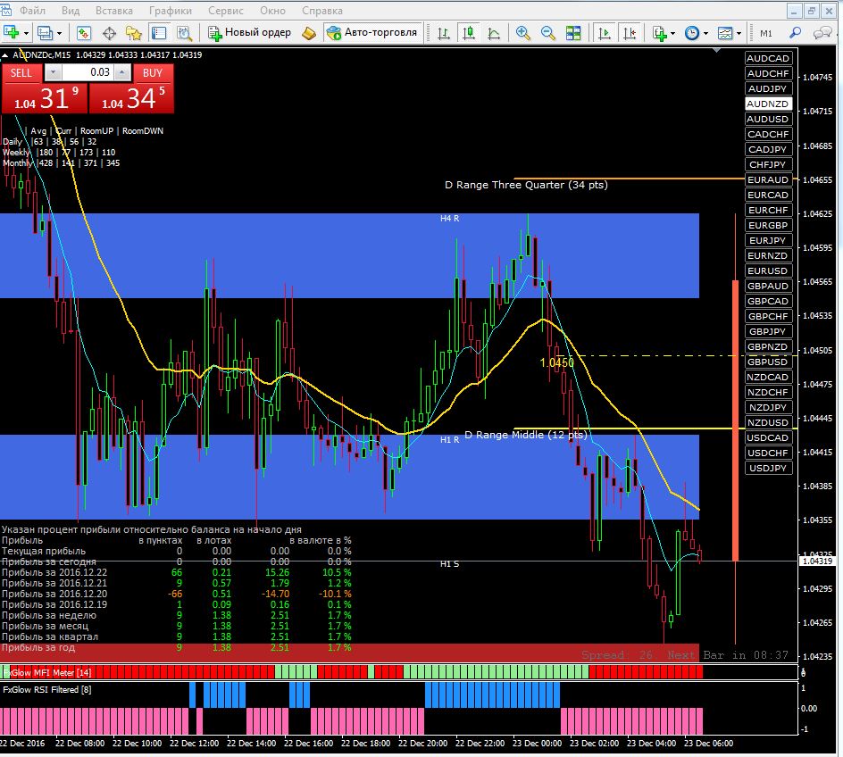Viewport: 843px width, 757px height.
Task: Toggle chart auto scroll
Action: click(605, 33)
